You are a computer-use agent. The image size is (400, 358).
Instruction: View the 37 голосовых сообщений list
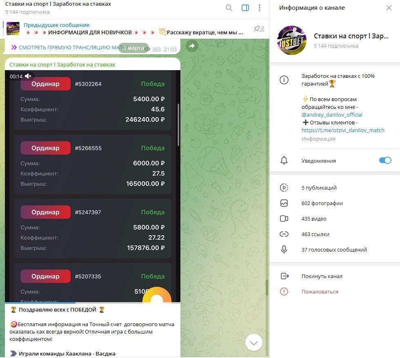point(335,250)
